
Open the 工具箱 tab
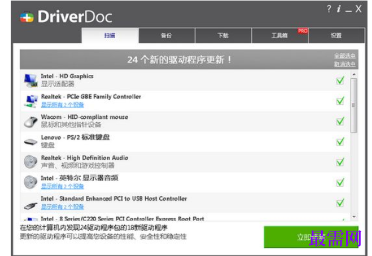click(x=279, y=35)
